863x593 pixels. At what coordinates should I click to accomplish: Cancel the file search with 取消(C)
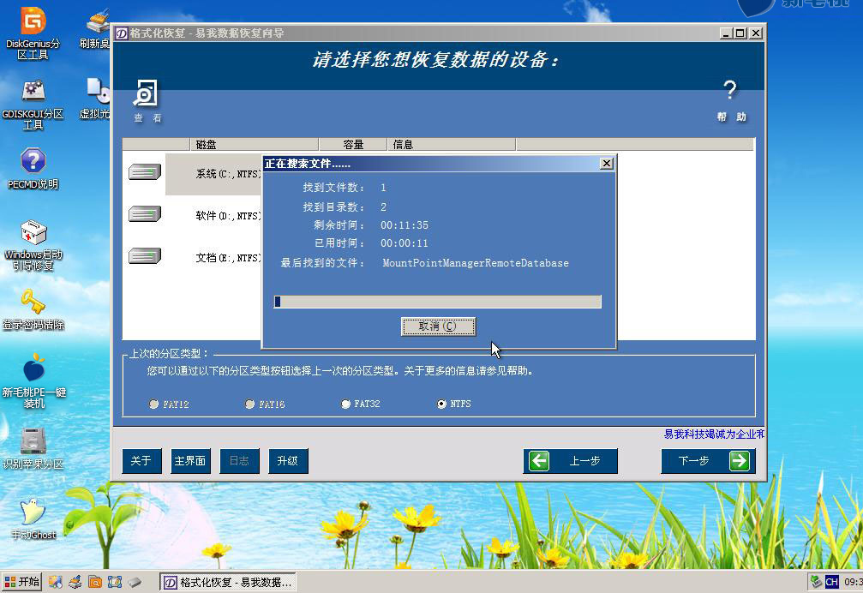pyautogui.click(x=438, y=326)
